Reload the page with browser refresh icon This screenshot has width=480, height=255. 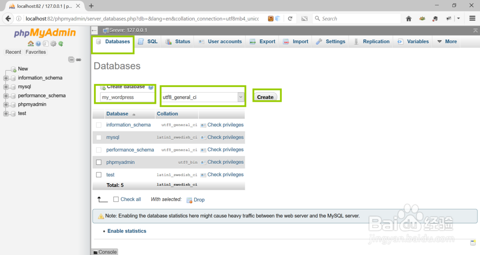click(x=290, y=19)
